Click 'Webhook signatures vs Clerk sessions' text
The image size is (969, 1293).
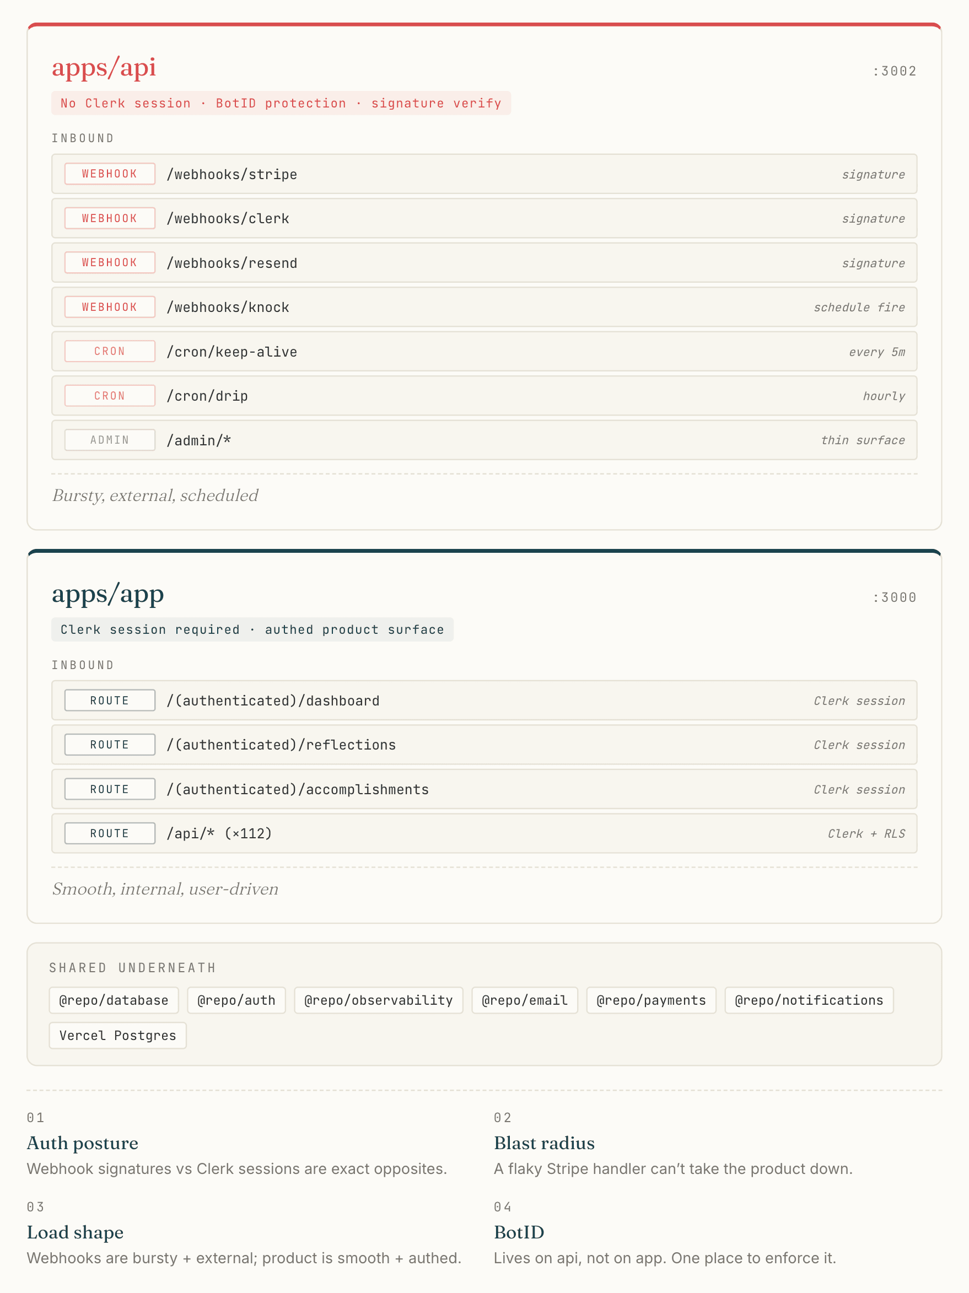point(236,1169)
